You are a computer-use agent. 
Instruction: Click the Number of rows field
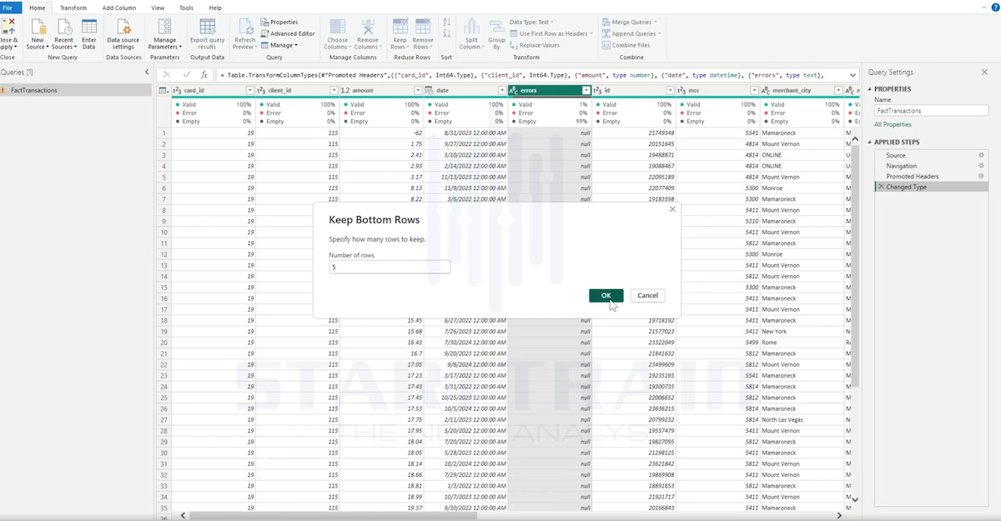[390, 267]
